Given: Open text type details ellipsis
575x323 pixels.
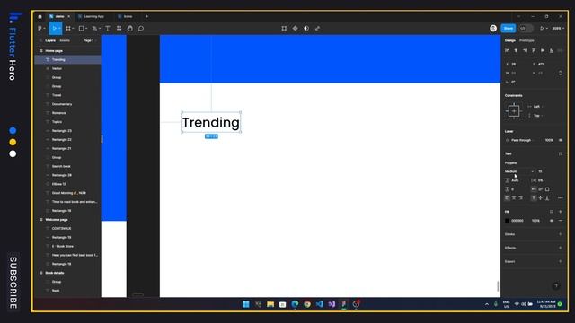Looking at the screenshot, I should point(561,198).
